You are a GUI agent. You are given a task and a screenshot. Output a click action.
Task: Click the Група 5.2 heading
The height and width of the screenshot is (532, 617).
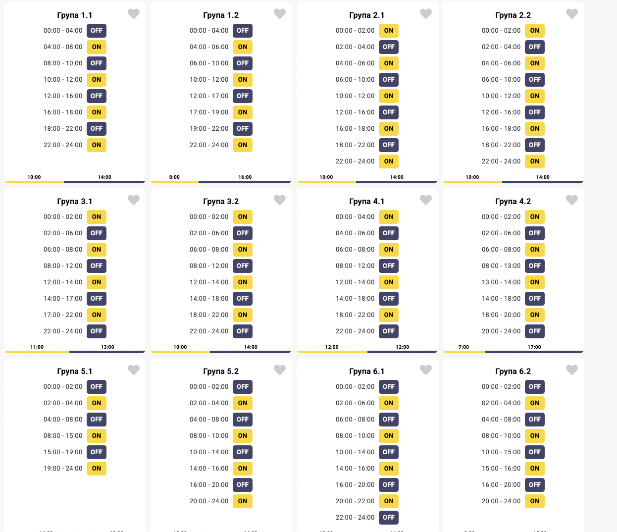(221, 372)
